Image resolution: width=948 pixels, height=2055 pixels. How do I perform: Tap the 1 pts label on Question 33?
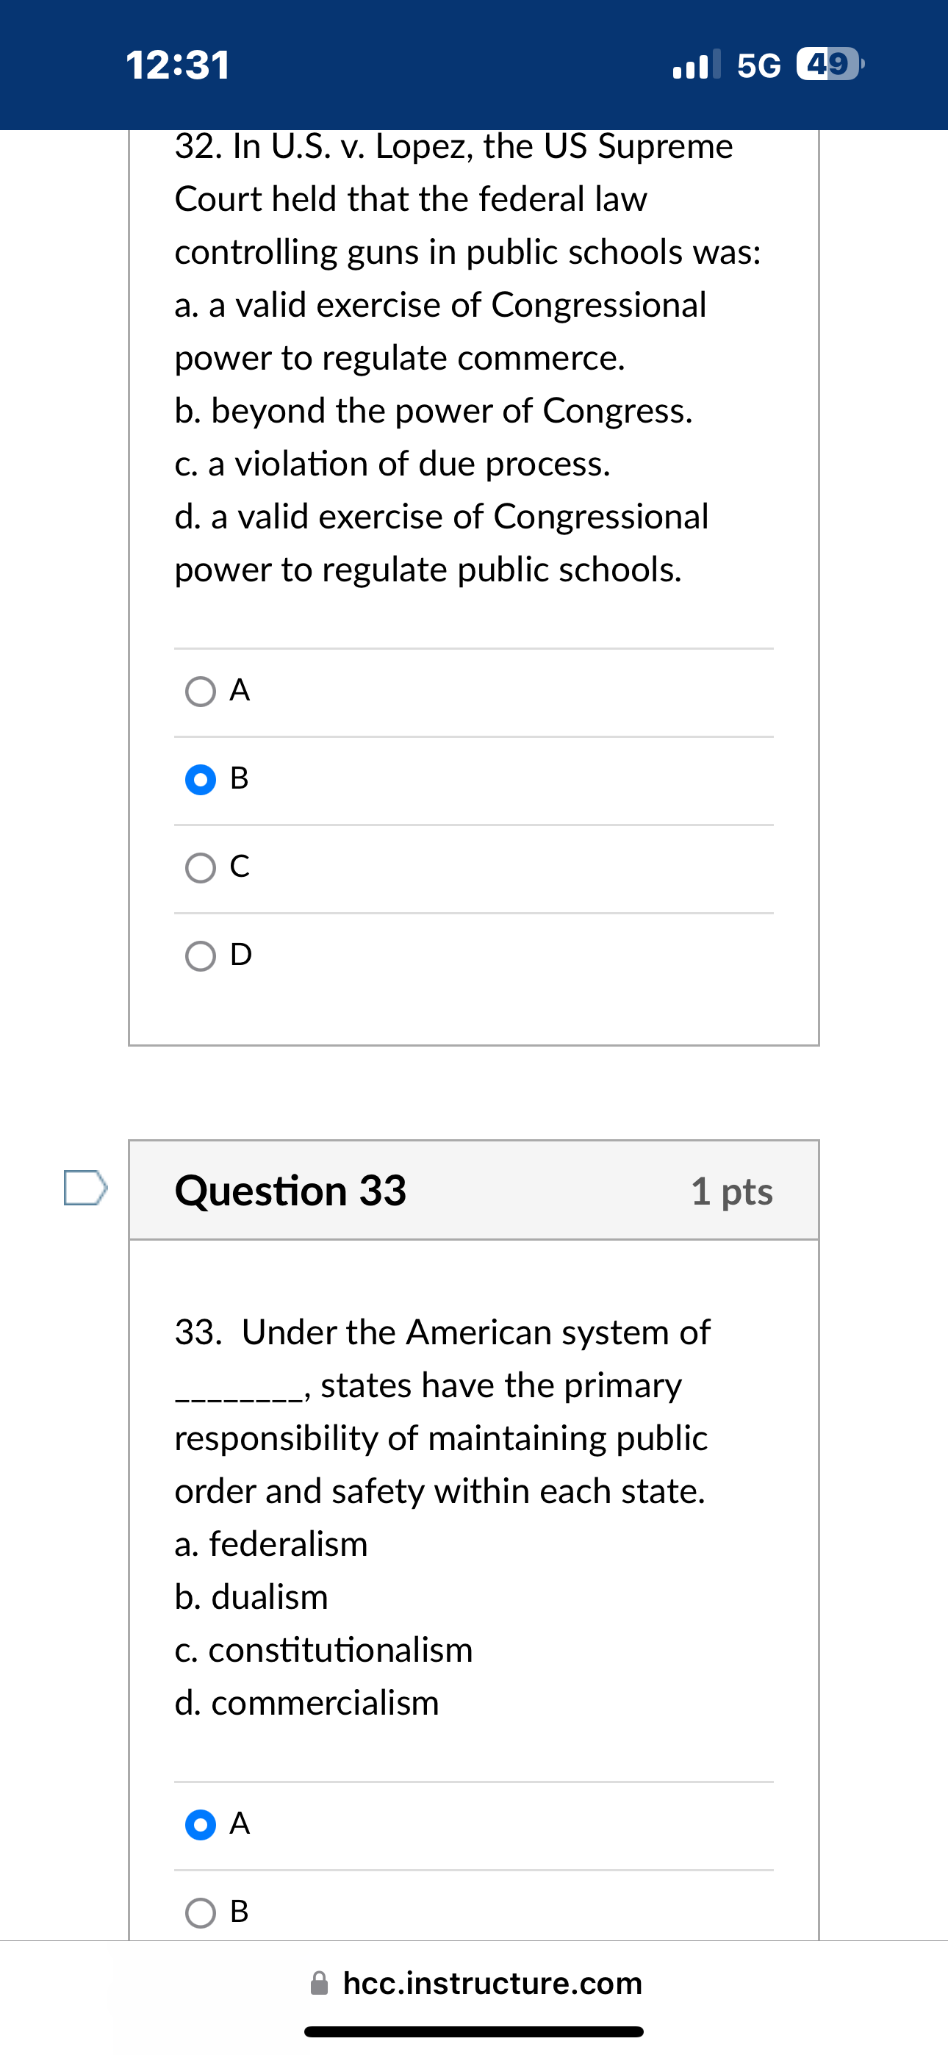(733, 1191)
